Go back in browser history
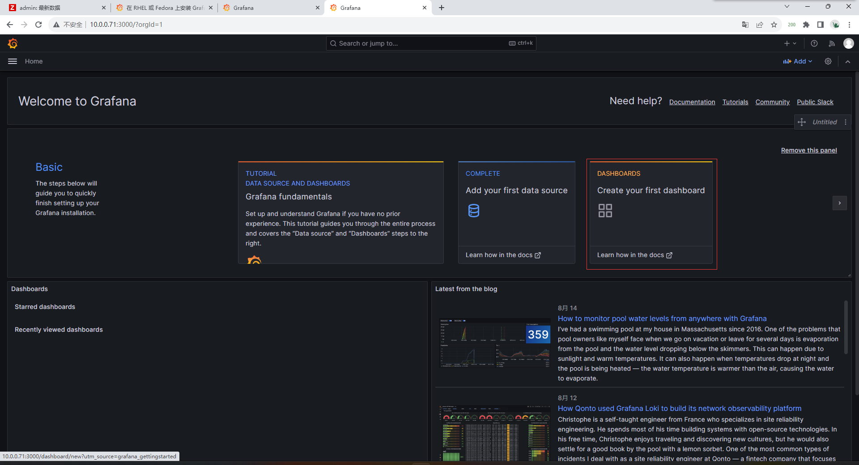 [x=10, y=25]
